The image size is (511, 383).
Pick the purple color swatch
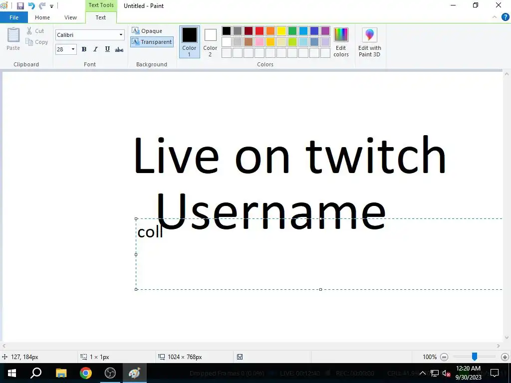click(325, 31)
